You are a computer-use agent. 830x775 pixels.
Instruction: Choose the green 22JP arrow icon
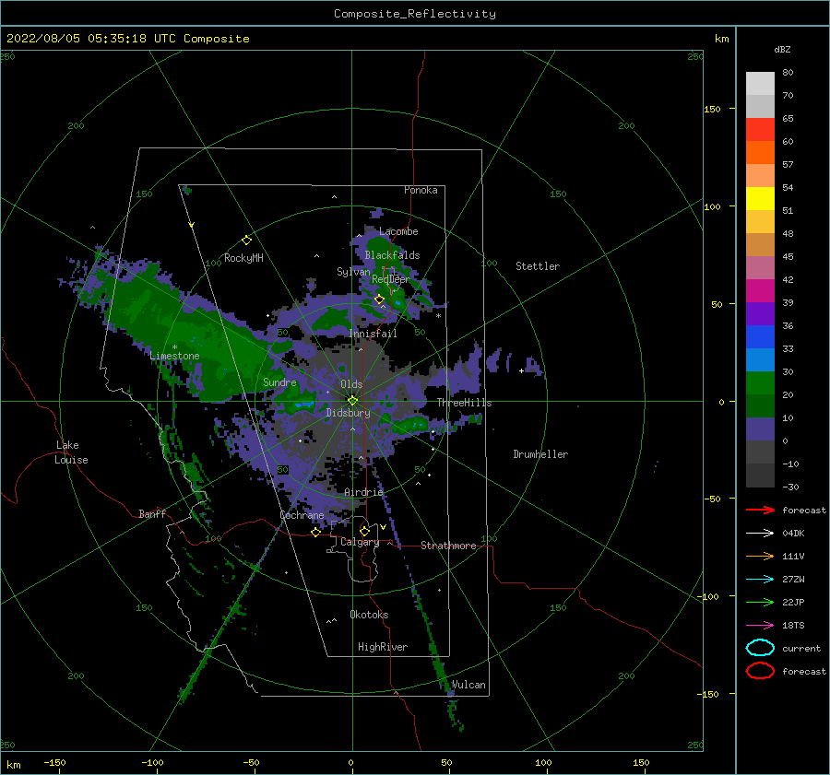tap(760, 602)
